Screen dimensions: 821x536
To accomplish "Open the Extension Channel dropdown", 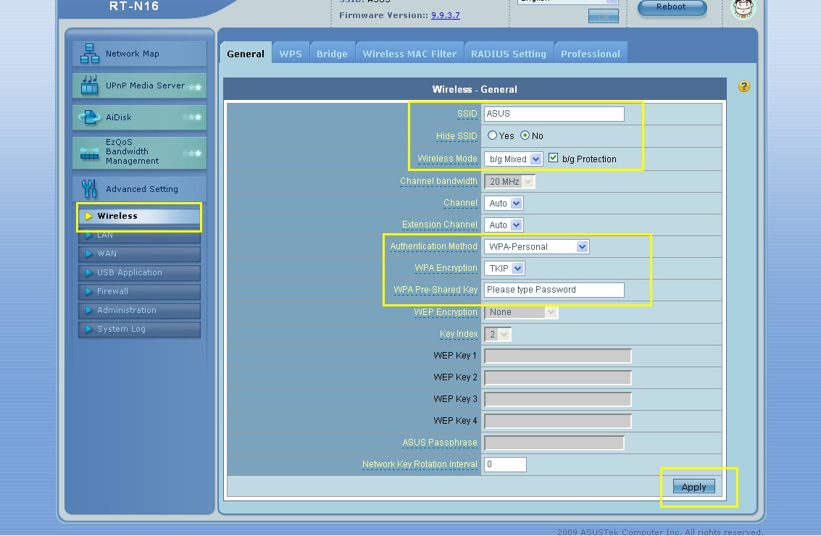I will click(504, 225).
